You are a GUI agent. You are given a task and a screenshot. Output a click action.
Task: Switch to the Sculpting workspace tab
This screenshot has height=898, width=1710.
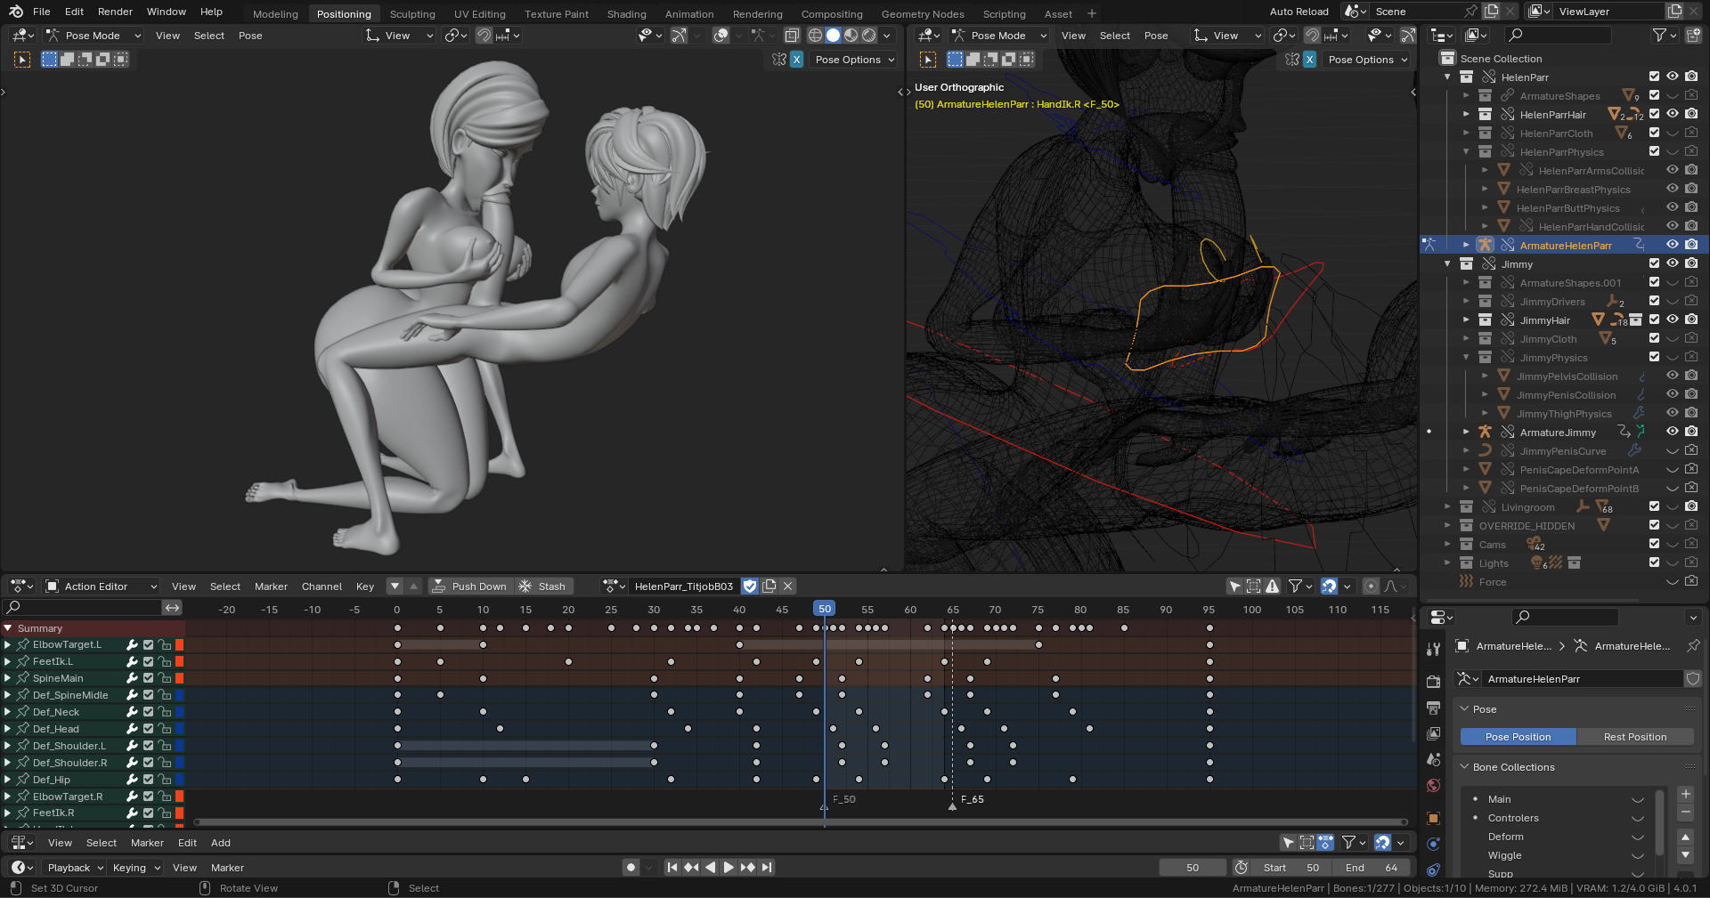tap(412, 14)
